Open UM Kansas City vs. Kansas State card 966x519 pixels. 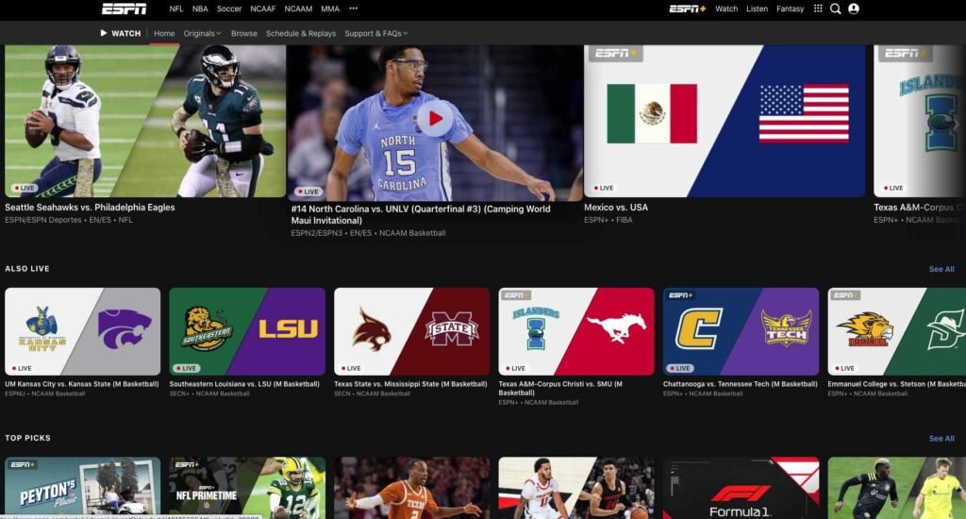pyautogui.click(x=83, y=331)
